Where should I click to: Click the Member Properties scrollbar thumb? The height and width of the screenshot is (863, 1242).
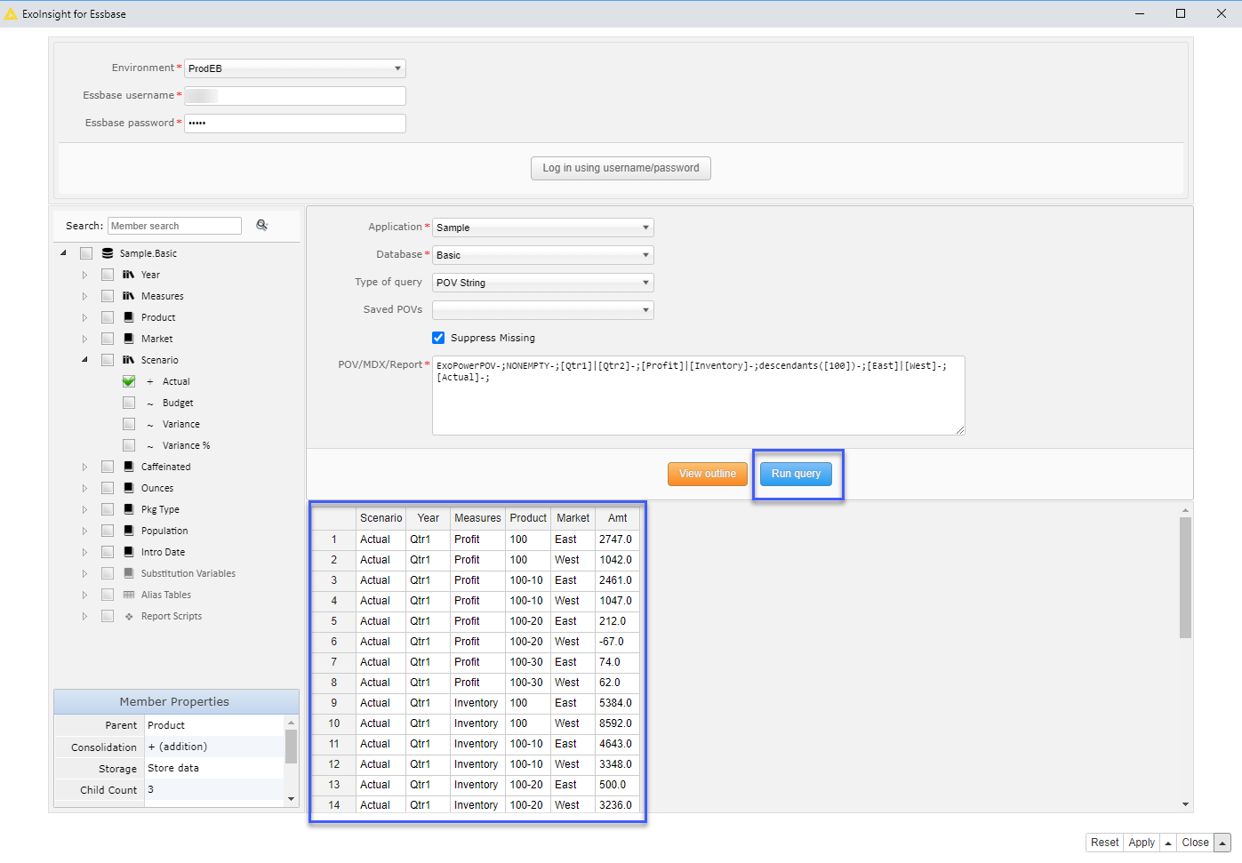coord(291,747)
